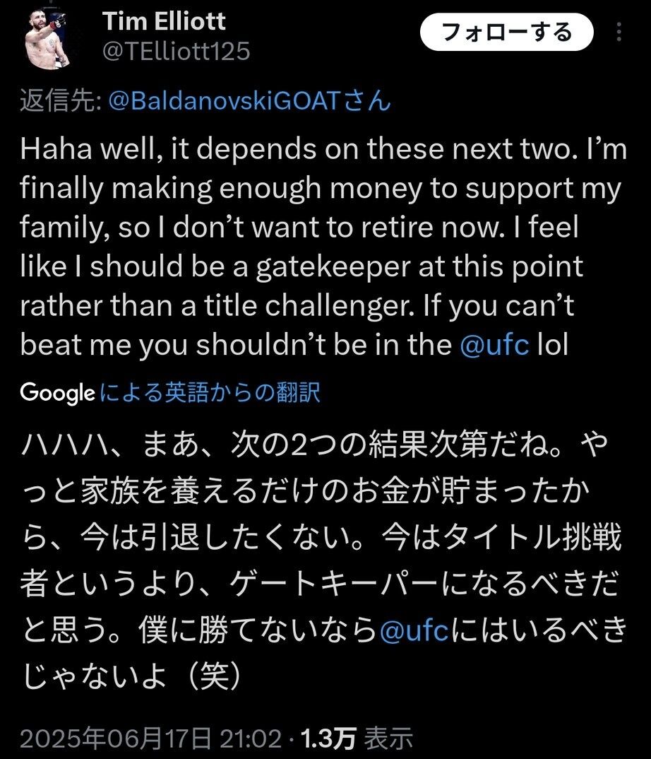
Task: Click （笑） at the translation's end
Action: [x=210, y=677]
